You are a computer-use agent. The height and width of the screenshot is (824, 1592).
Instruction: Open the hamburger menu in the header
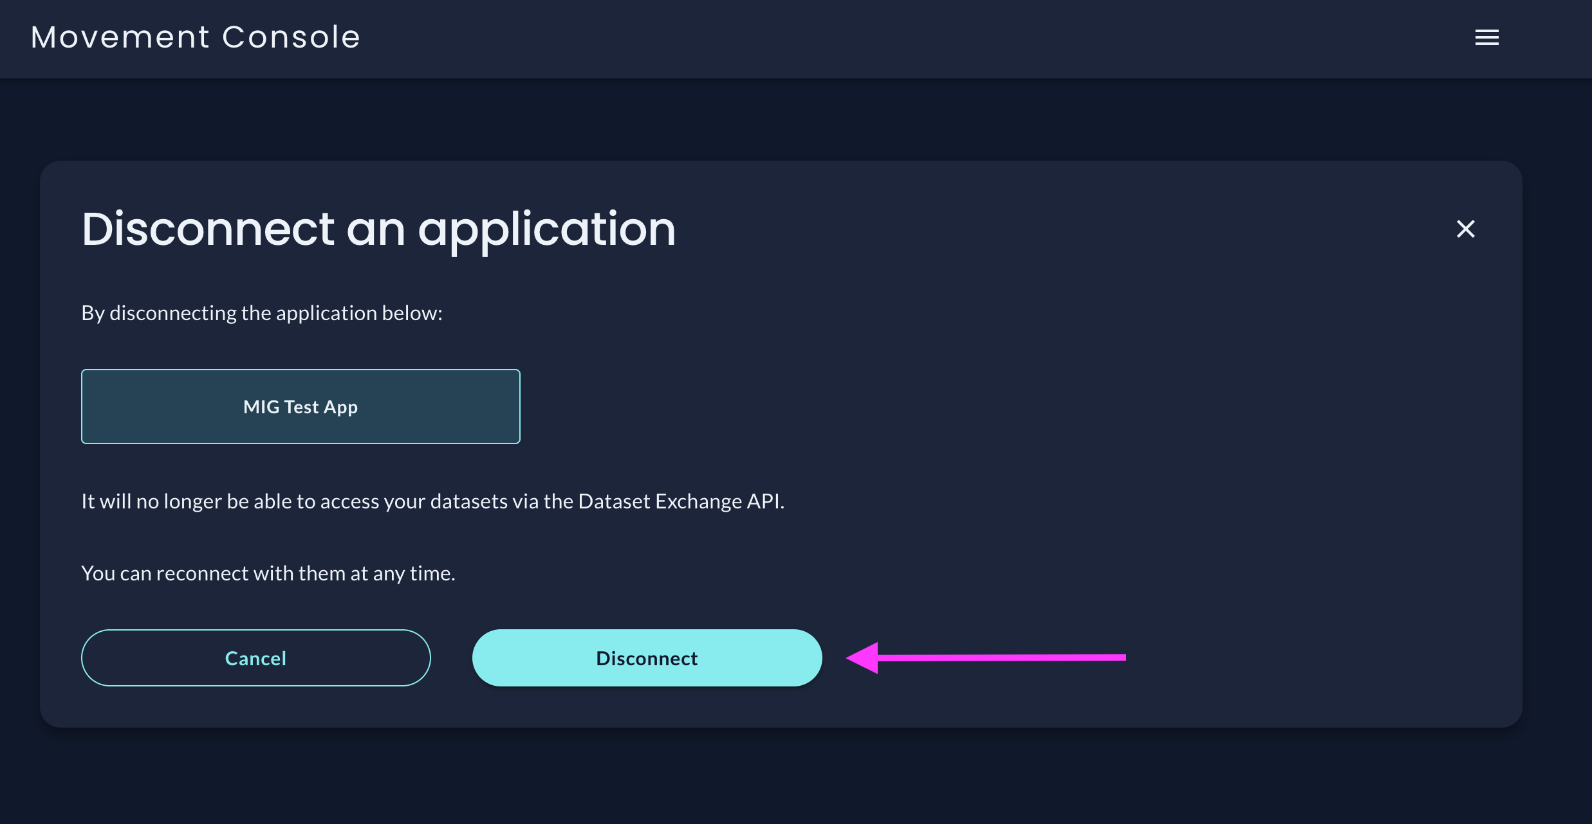click(1486, 38)
